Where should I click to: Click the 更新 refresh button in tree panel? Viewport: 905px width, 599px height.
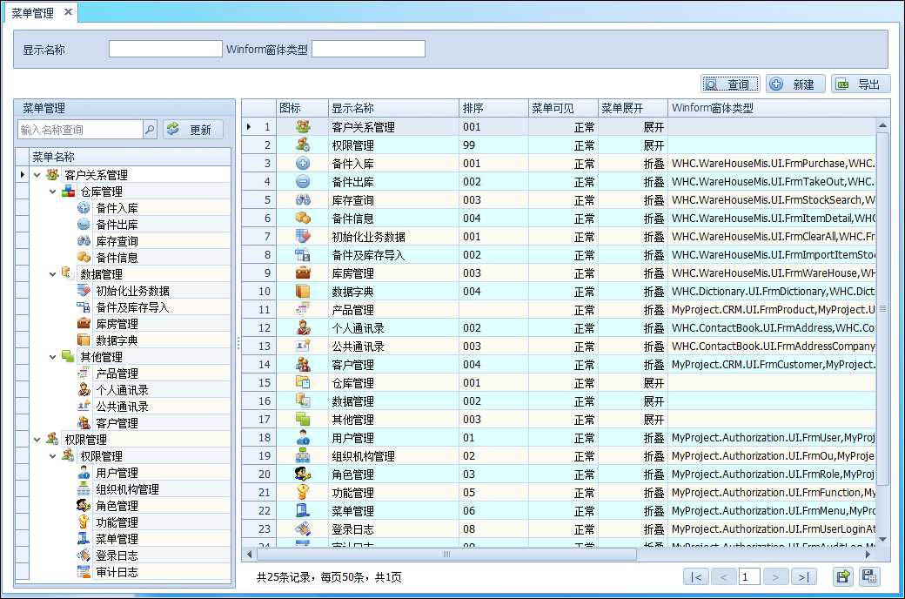(x=193, y=130)
